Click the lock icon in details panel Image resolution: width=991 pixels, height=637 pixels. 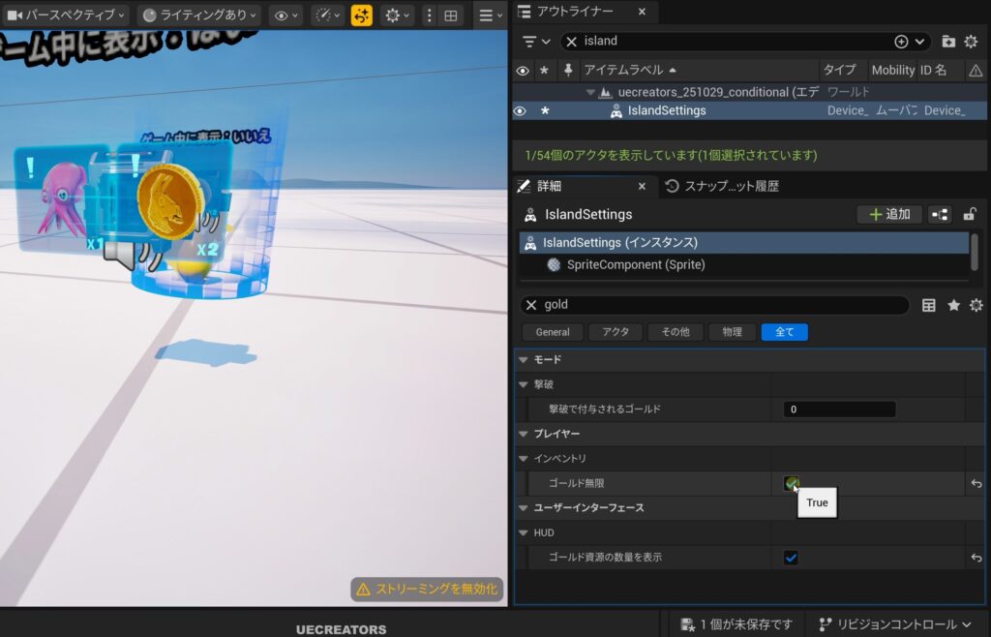click(x=969, y=214)
